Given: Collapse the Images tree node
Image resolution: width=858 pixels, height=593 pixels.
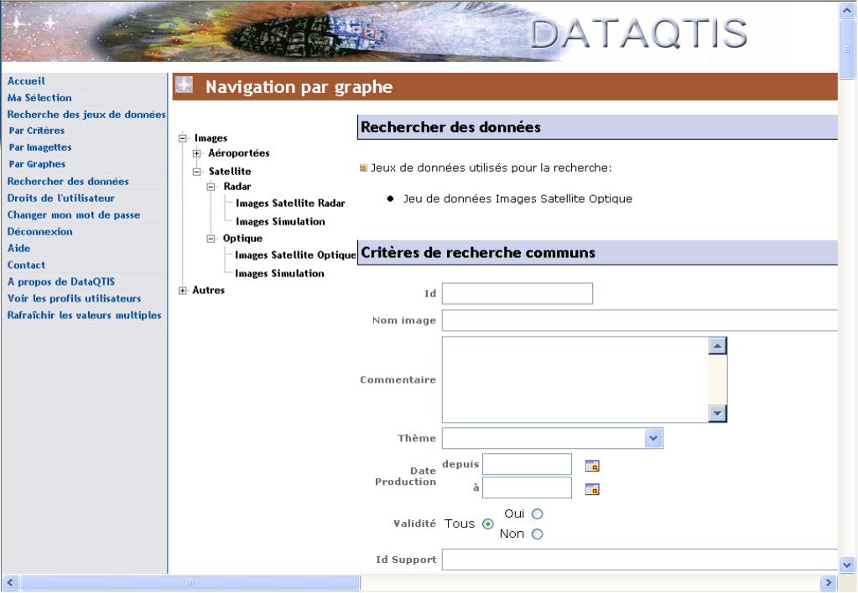Looking at the screenshot, I should point(183,138).
